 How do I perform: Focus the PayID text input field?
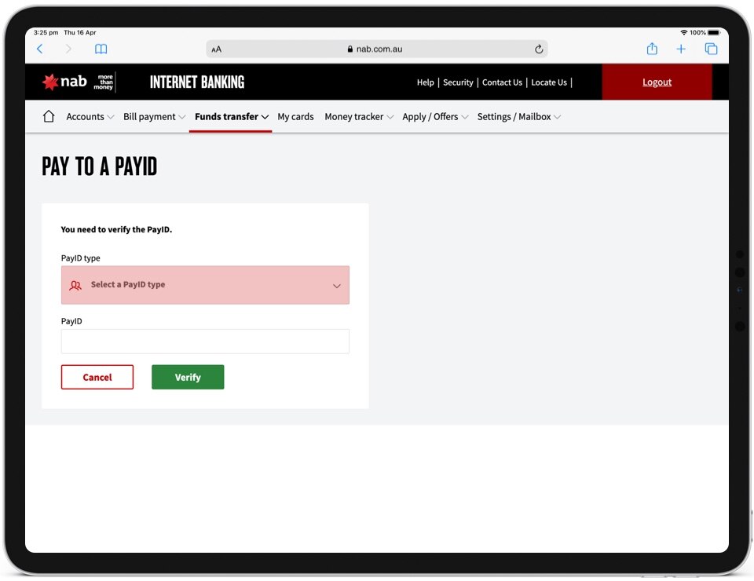205,342
